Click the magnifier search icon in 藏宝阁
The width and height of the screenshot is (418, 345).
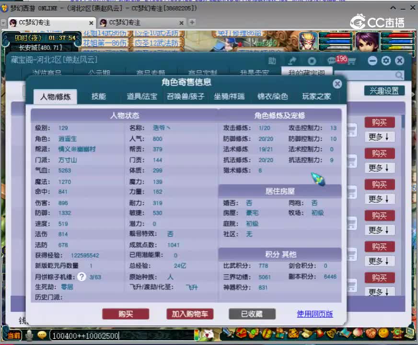[x=399, y=75]
